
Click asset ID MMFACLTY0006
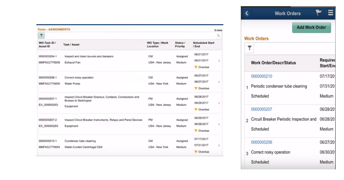tap(49, 84)
